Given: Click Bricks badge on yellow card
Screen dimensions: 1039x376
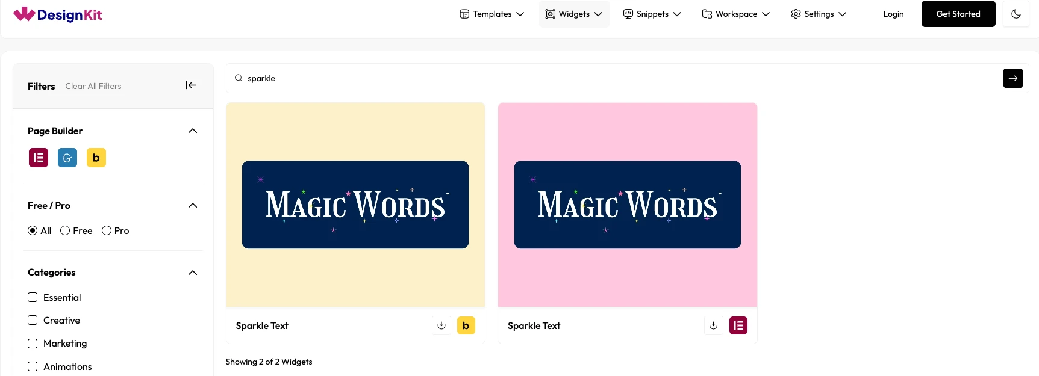Looking at the screenshot, I should click(x=466, y=325).
